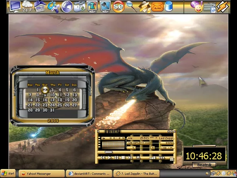
Task: Open Winamp menu box at title left
Action: [98, 132]
